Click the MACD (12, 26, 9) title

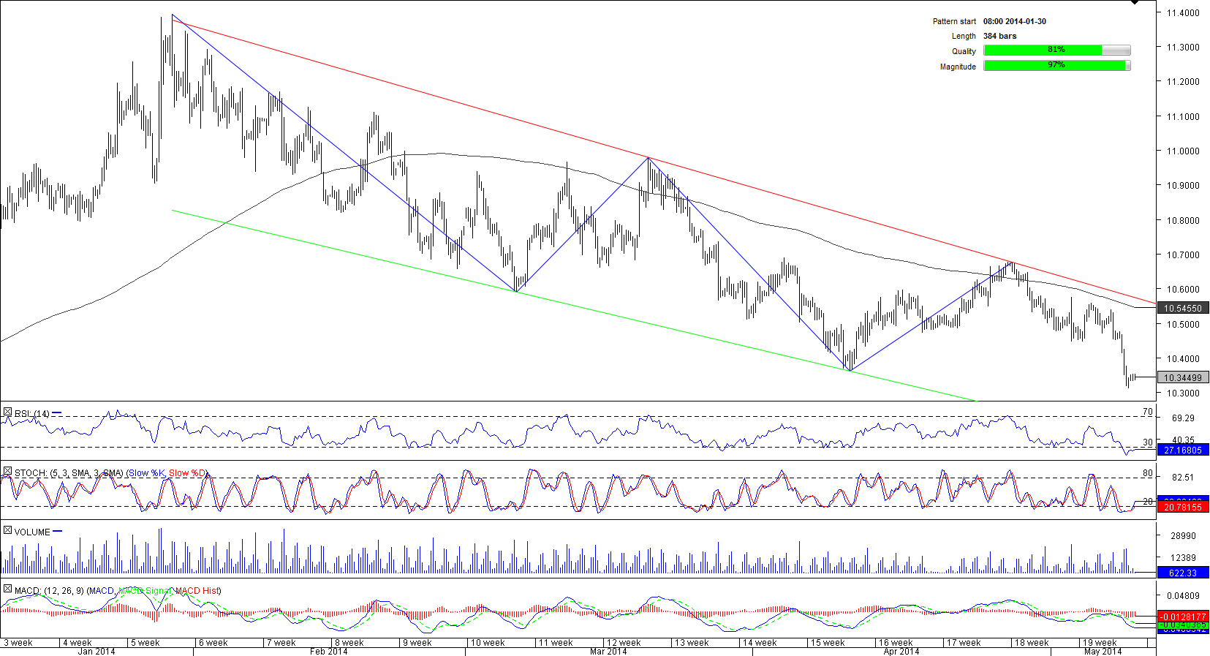click(49, 591)
